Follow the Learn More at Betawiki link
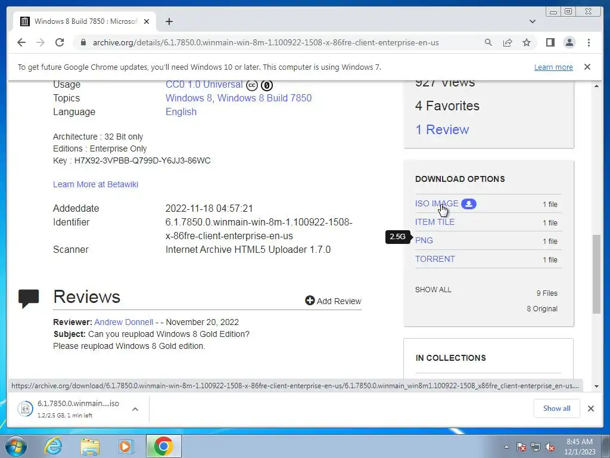The height and width of the screenshot is (458, 610). (x=96, y=184)
